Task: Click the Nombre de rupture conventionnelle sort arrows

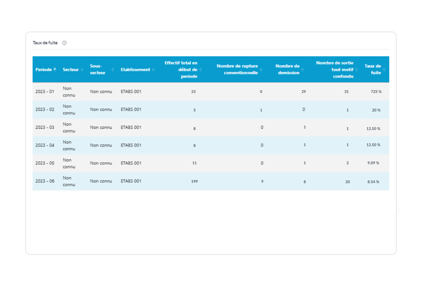Action: tap(261, 69)
